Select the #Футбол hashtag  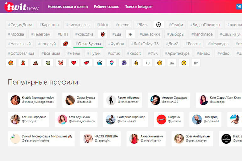coord(116,44)
